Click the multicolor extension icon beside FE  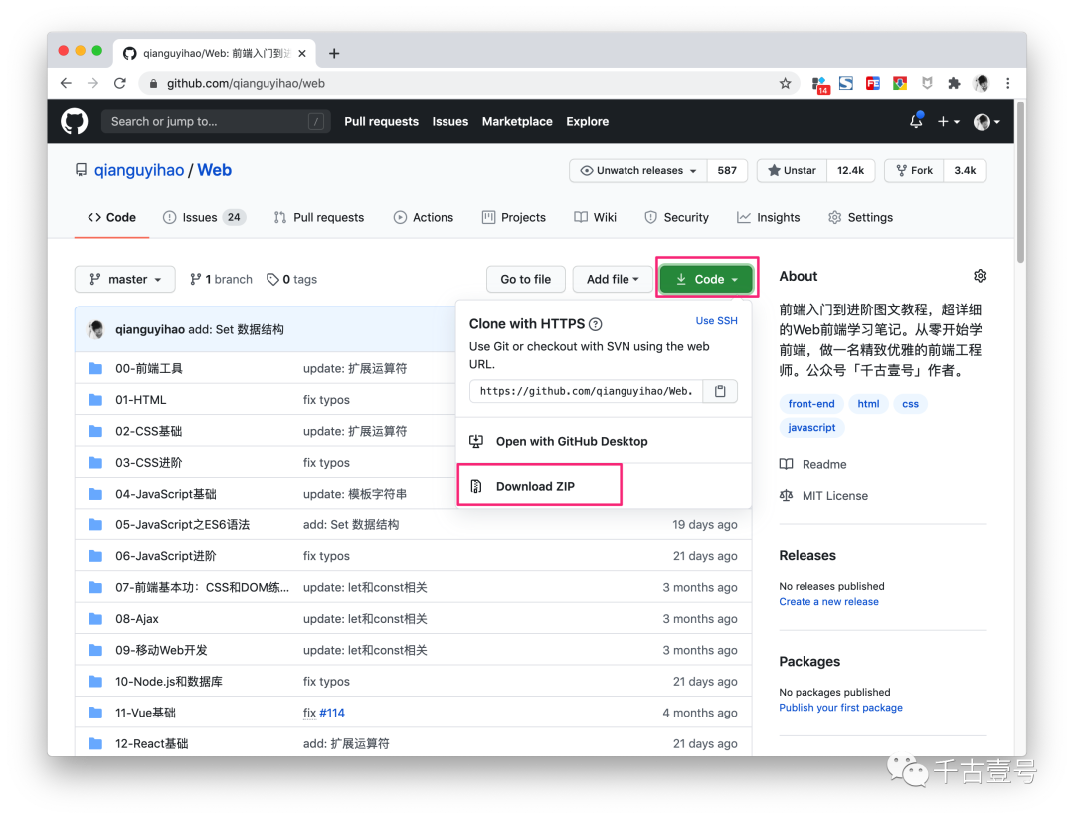pyautogui.click(x=899, y=83)
